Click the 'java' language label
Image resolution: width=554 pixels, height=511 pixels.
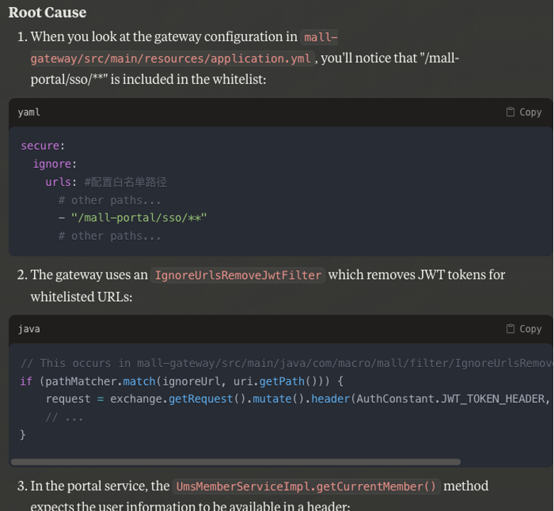coord(29,329)
